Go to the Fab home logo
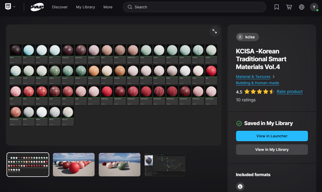The width and height of the screenshot is (322, 192). click(37, 7)
